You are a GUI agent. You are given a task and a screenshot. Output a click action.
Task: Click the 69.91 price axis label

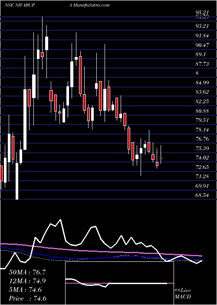click(202, 186)
